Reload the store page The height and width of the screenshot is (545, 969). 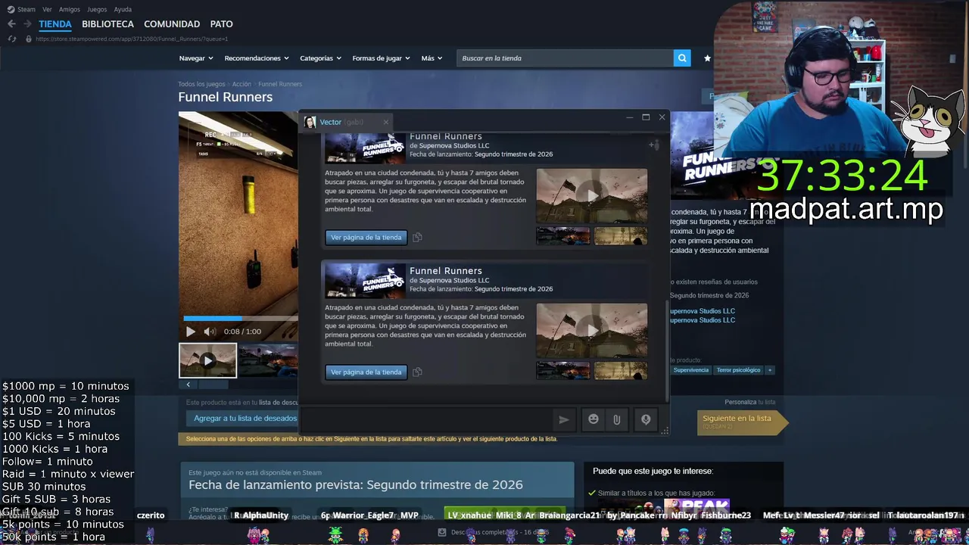coord(11,39)
